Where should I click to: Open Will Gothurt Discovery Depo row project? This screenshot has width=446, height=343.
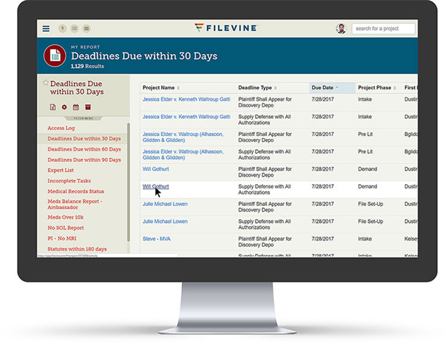[x=156, y=169]
